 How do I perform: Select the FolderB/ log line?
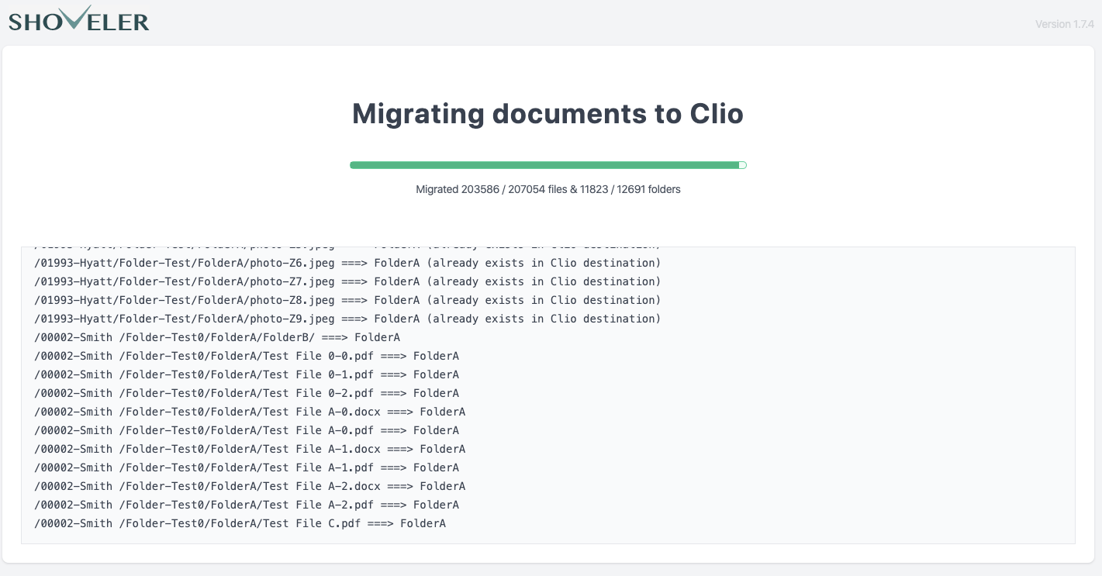[x=217, y=337]
